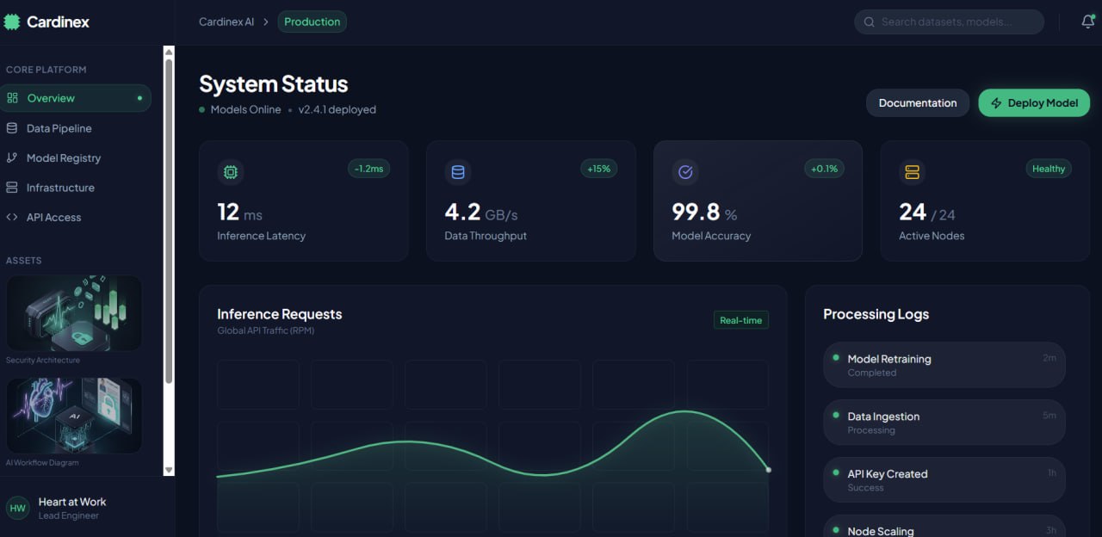Image resolution: width=1102 pixels, height=537 pixels.
Task: Click the Inference Latency chip icon
Action: [x=231, y=172]
